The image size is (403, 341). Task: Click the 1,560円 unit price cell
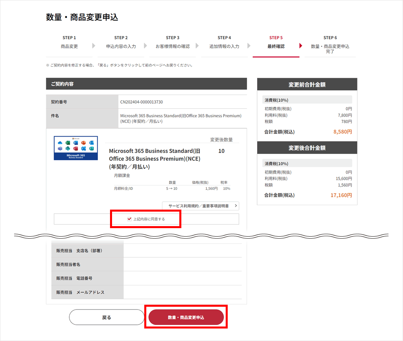211,189
